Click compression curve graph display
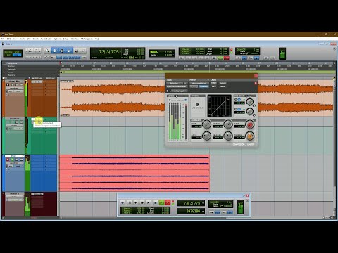338x253 pixels. click(220, 105)
